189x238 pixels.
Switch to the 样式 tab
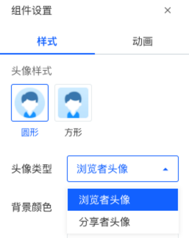(47, 41)
